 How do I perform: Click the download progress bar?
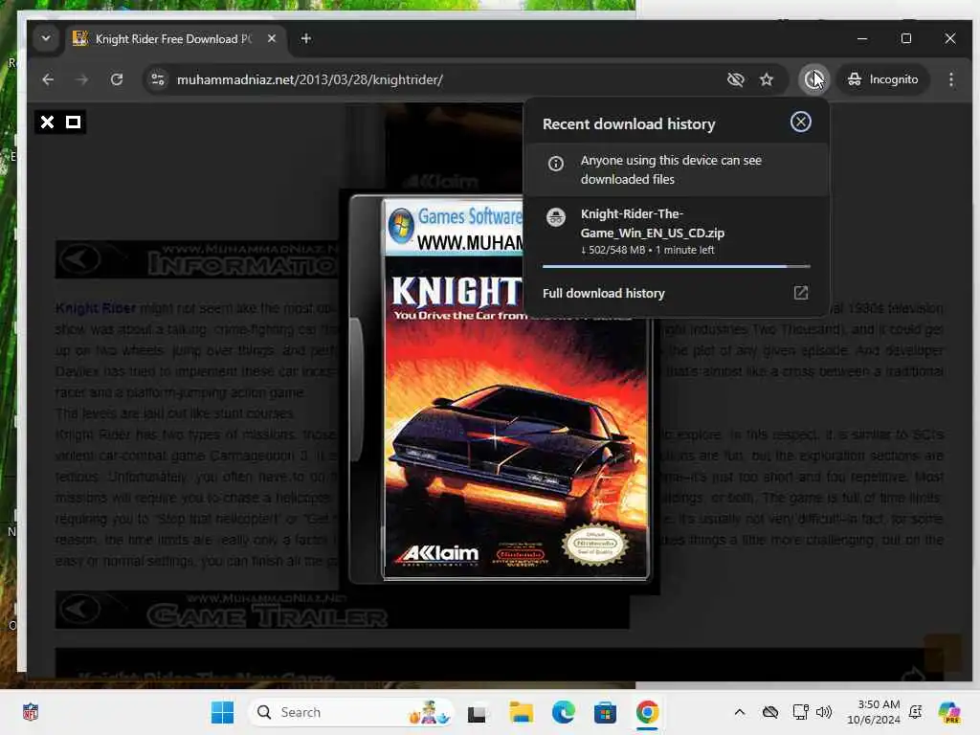pyautogui.click(x=677, y=266)
